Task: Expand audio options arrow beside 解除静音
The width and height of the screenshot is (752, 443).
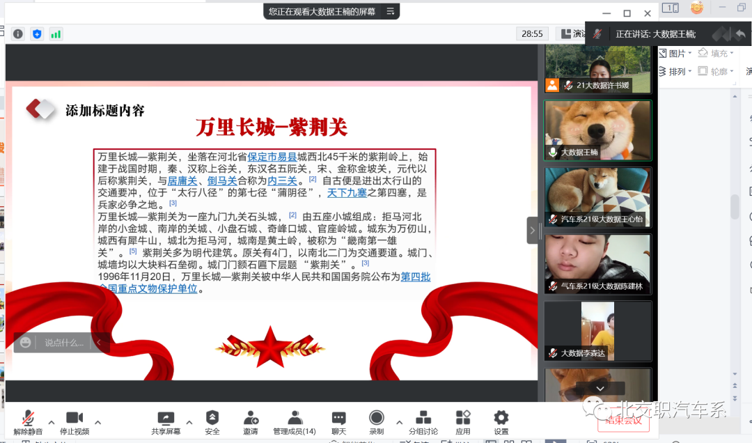Action: click(x=52, y=422)
